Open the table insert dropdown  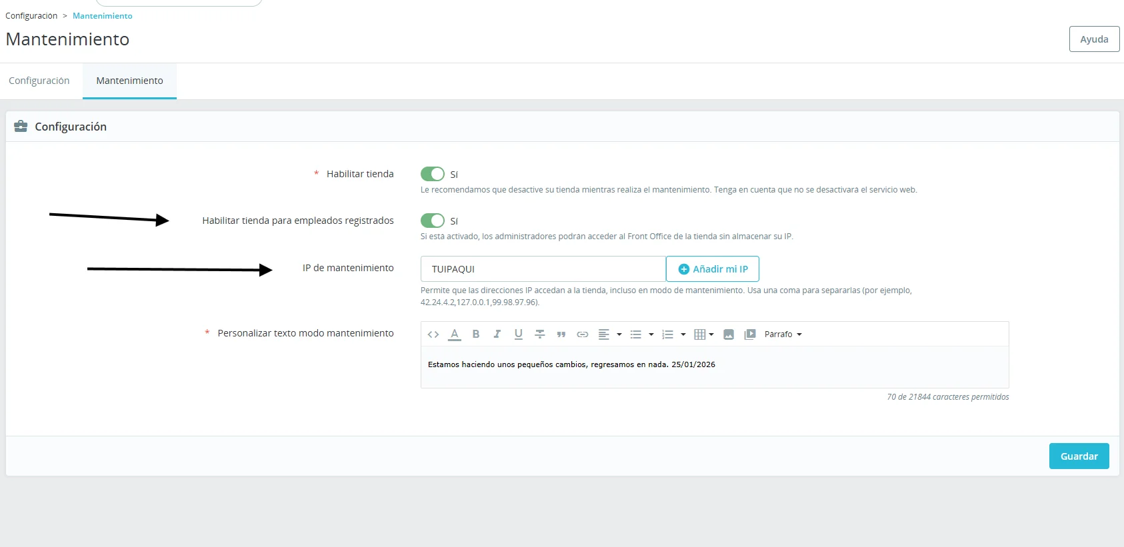tap(703, 334)
